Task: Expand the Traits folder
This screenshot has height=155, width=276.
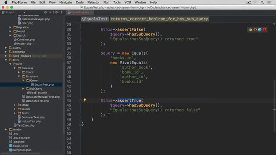Action: click(x=15, y=113)
